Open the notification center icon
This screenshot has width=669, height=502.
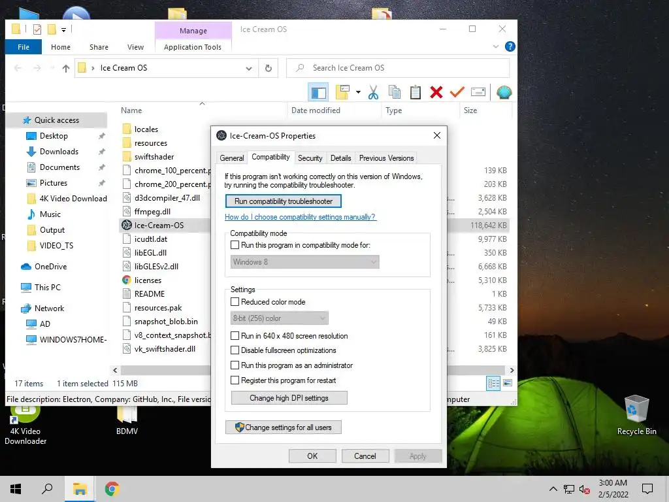click(x=647, y=489)
